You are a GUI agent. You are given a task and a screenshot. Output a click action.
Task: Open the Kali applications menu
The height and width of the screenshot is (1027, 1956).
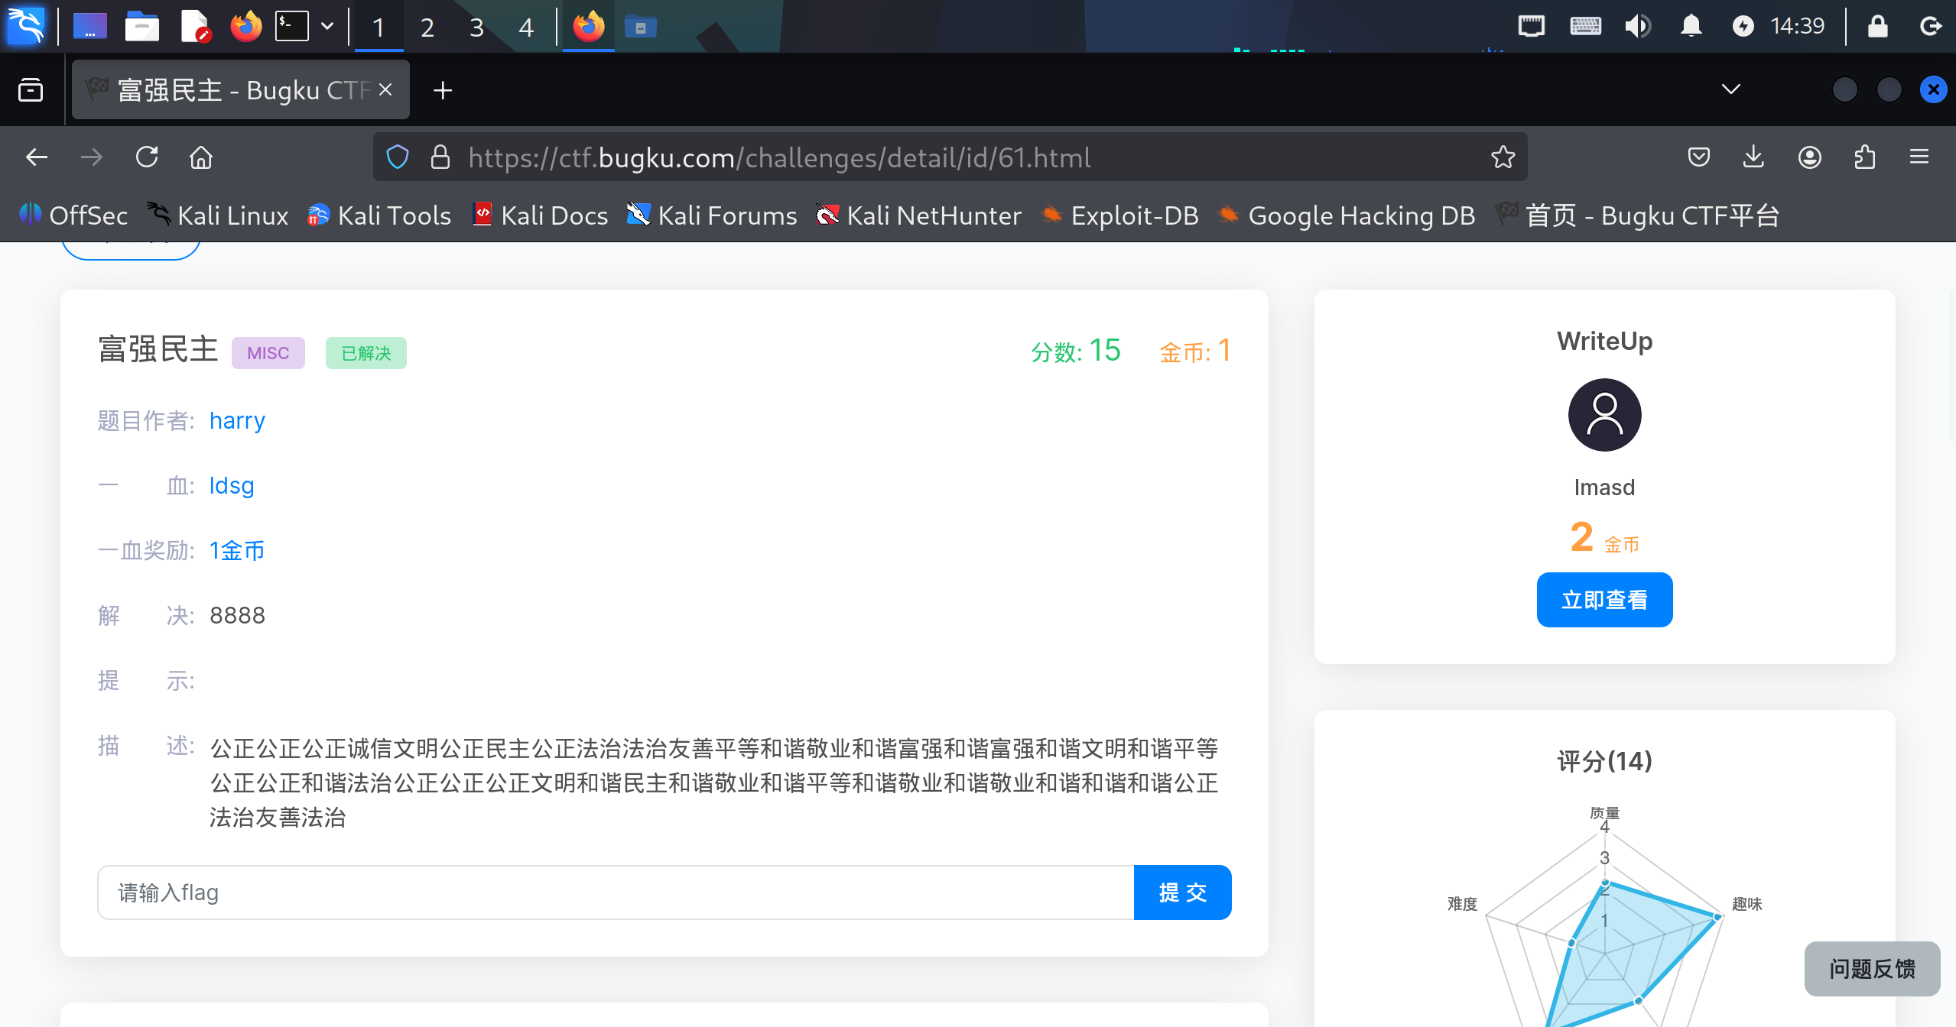click(x=25, y=27)
